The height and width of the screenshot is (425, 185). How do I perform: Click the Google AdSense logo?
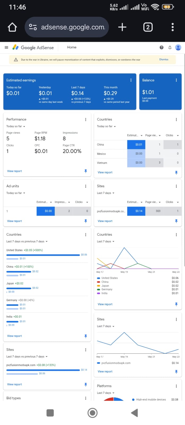33,47
